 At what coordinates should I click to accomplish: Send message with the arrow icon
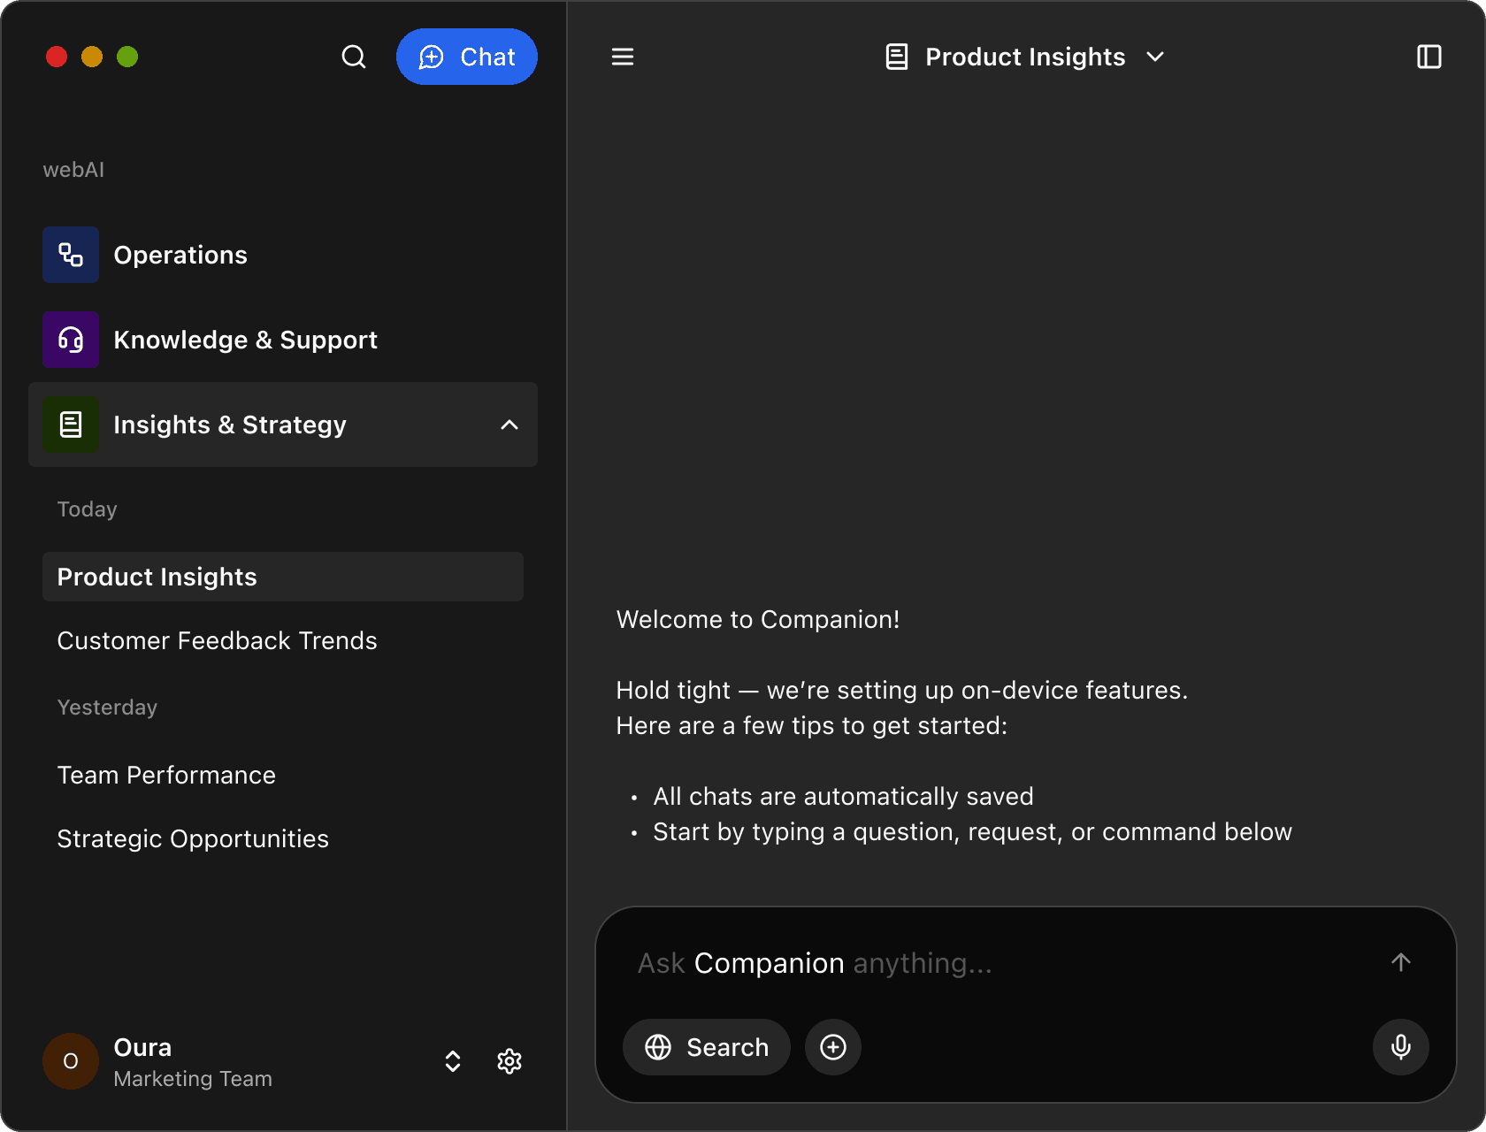click(1401, 962)
